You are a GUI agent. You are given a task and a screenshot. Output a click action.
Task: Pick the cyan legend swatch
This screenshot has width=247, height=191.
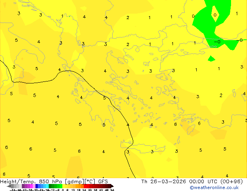point(48,186)
